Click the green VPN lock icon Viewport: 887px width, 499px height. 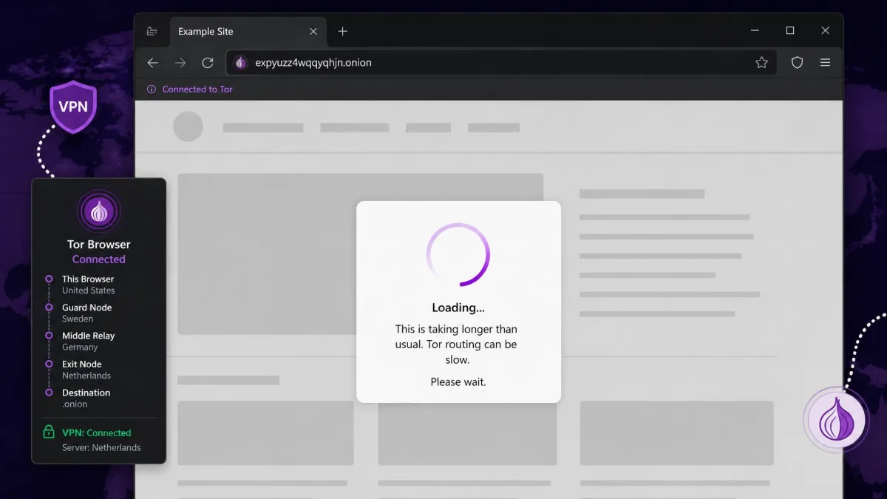coord(49,432)
